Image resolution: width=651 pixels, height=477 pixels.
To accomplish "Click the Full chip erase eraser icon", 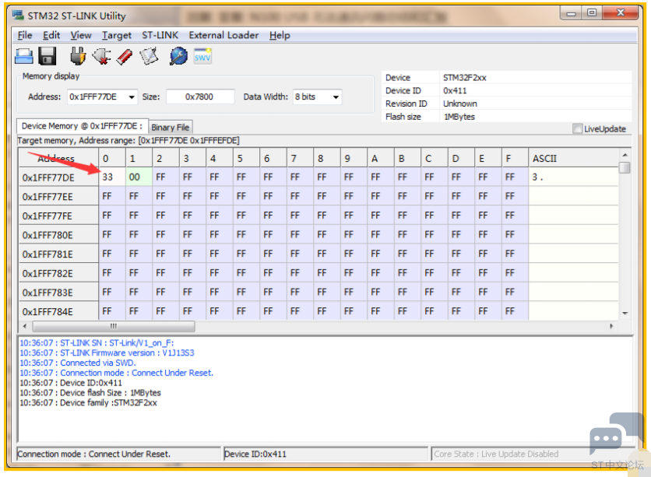I will point(124,56).
